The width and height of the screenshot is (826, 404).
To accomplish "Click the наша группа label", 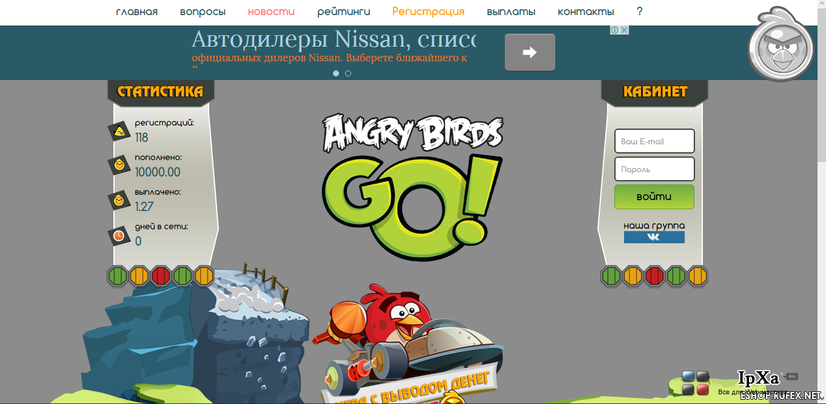I will (654, 226).
